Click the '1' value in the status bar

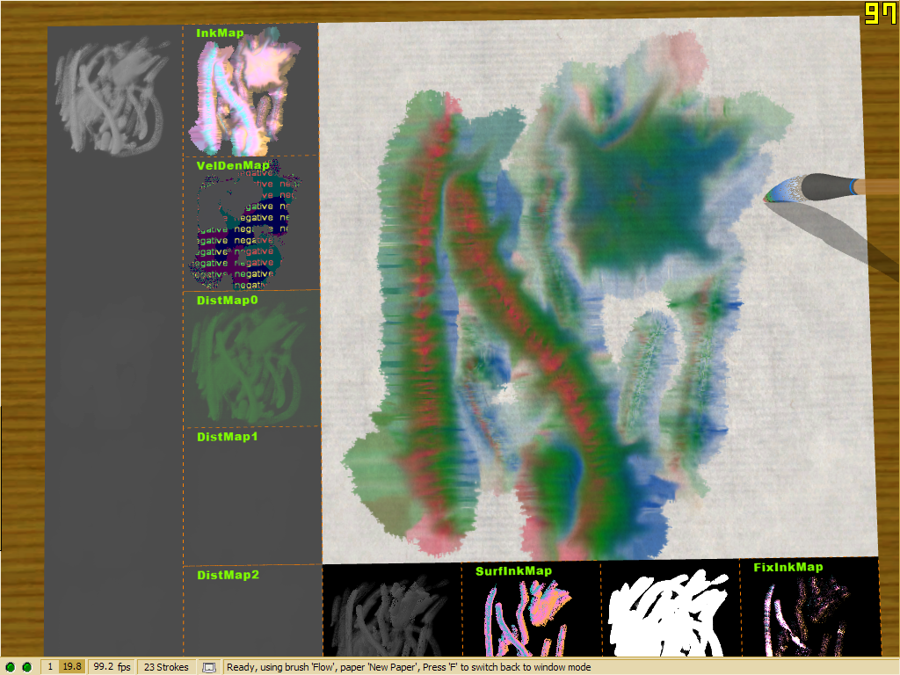[50, 667]
